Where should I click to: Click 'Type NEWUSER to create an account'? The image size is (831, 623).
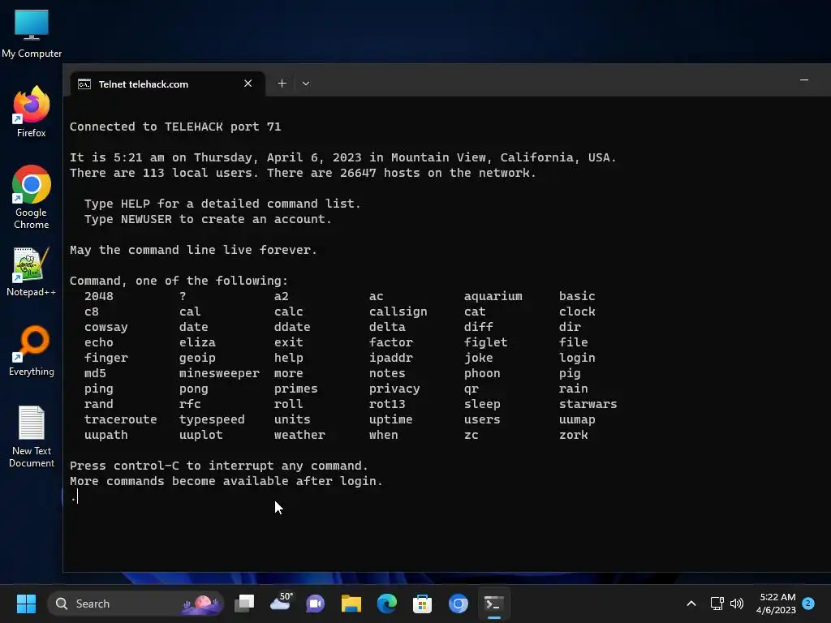(208, 219)
